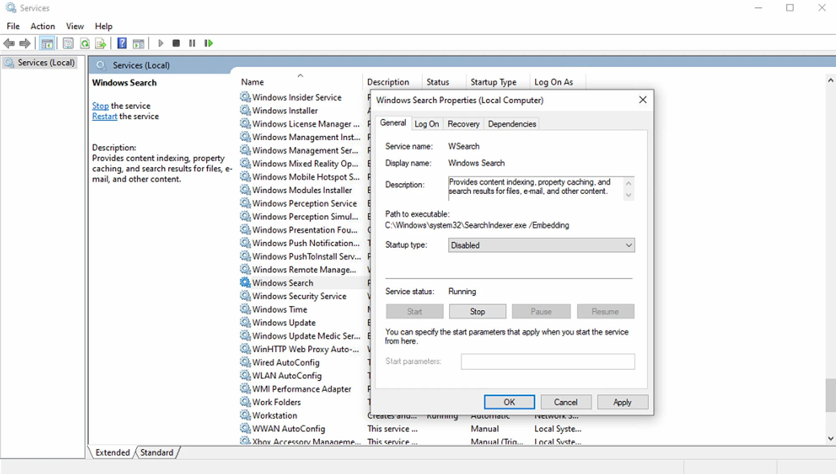Sort services by Name column header
The width and height of the screenshot is (836, 474).
click(252, 82)
